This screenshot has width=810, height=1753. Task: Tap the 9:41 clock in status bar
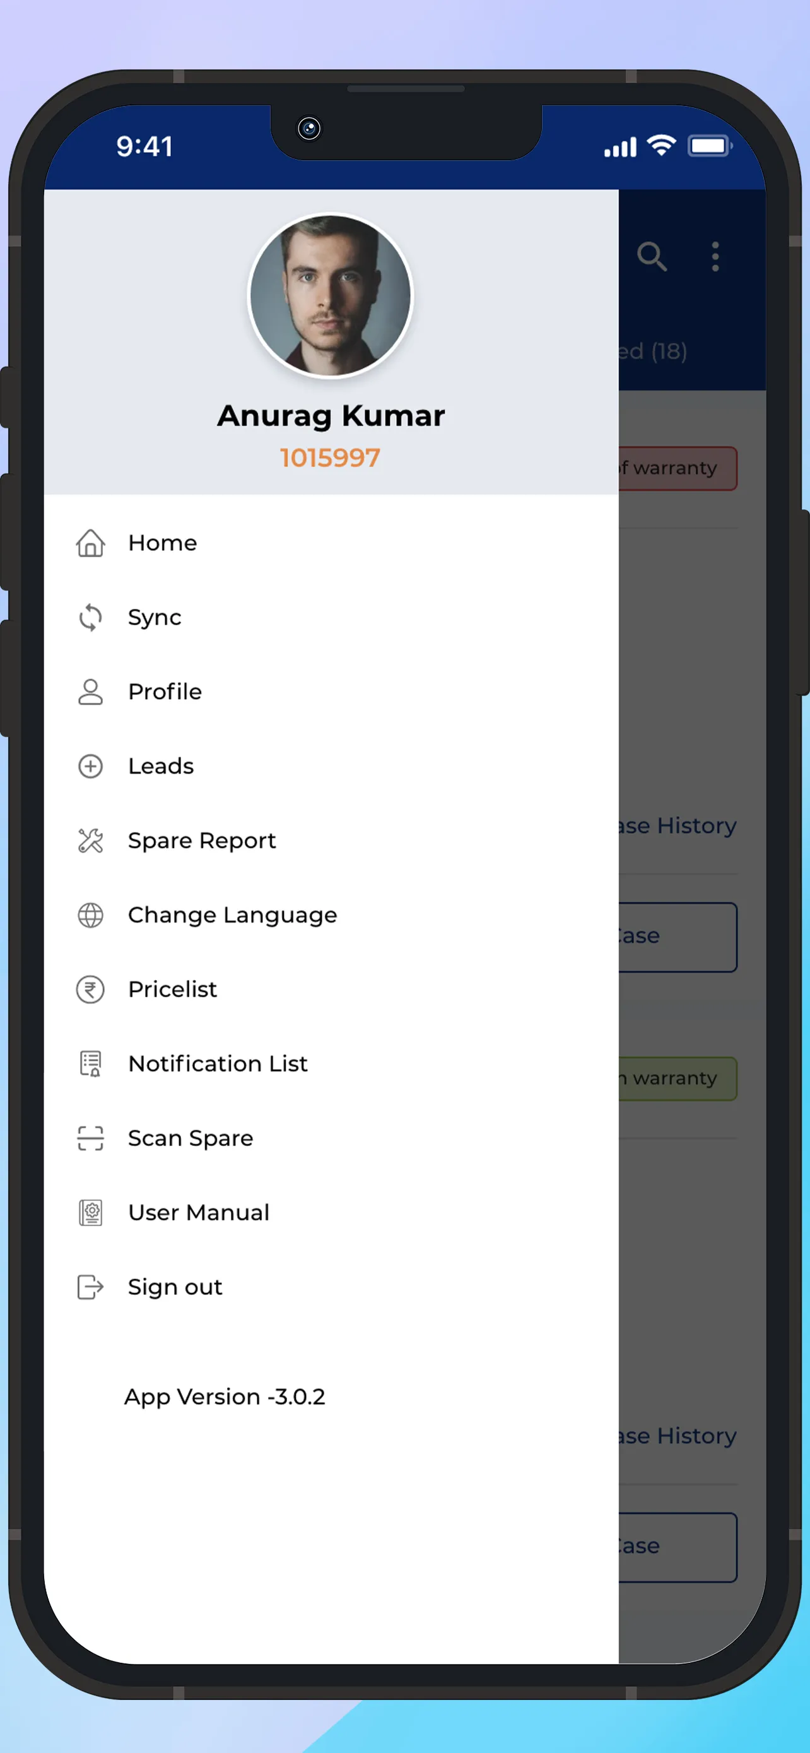pyautogui.click(x=144, y=146)
